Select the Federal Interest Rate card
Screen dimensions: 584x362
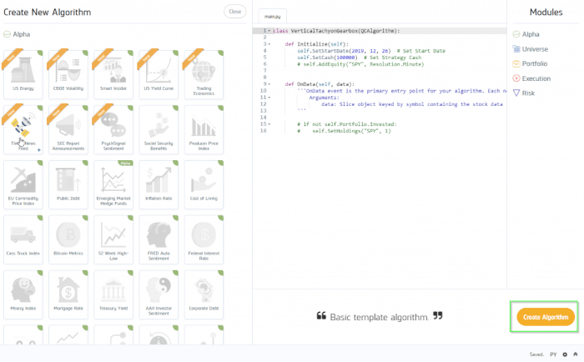pos(204,239)
